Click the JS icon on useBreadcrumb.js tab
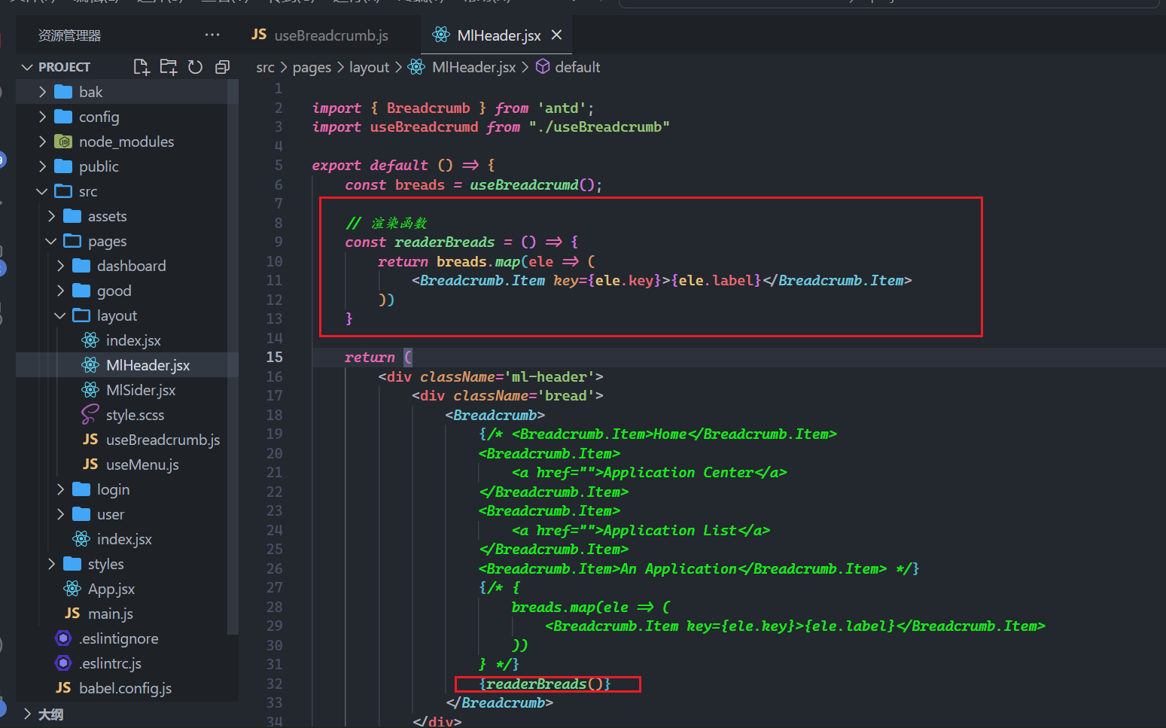This screenshot has height=728, width=1166. pos(259,35)
